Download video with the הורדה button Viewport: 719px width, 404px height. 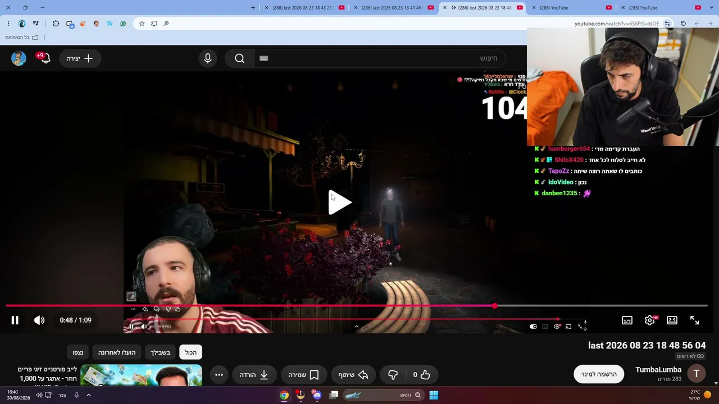tap(254, 375)
